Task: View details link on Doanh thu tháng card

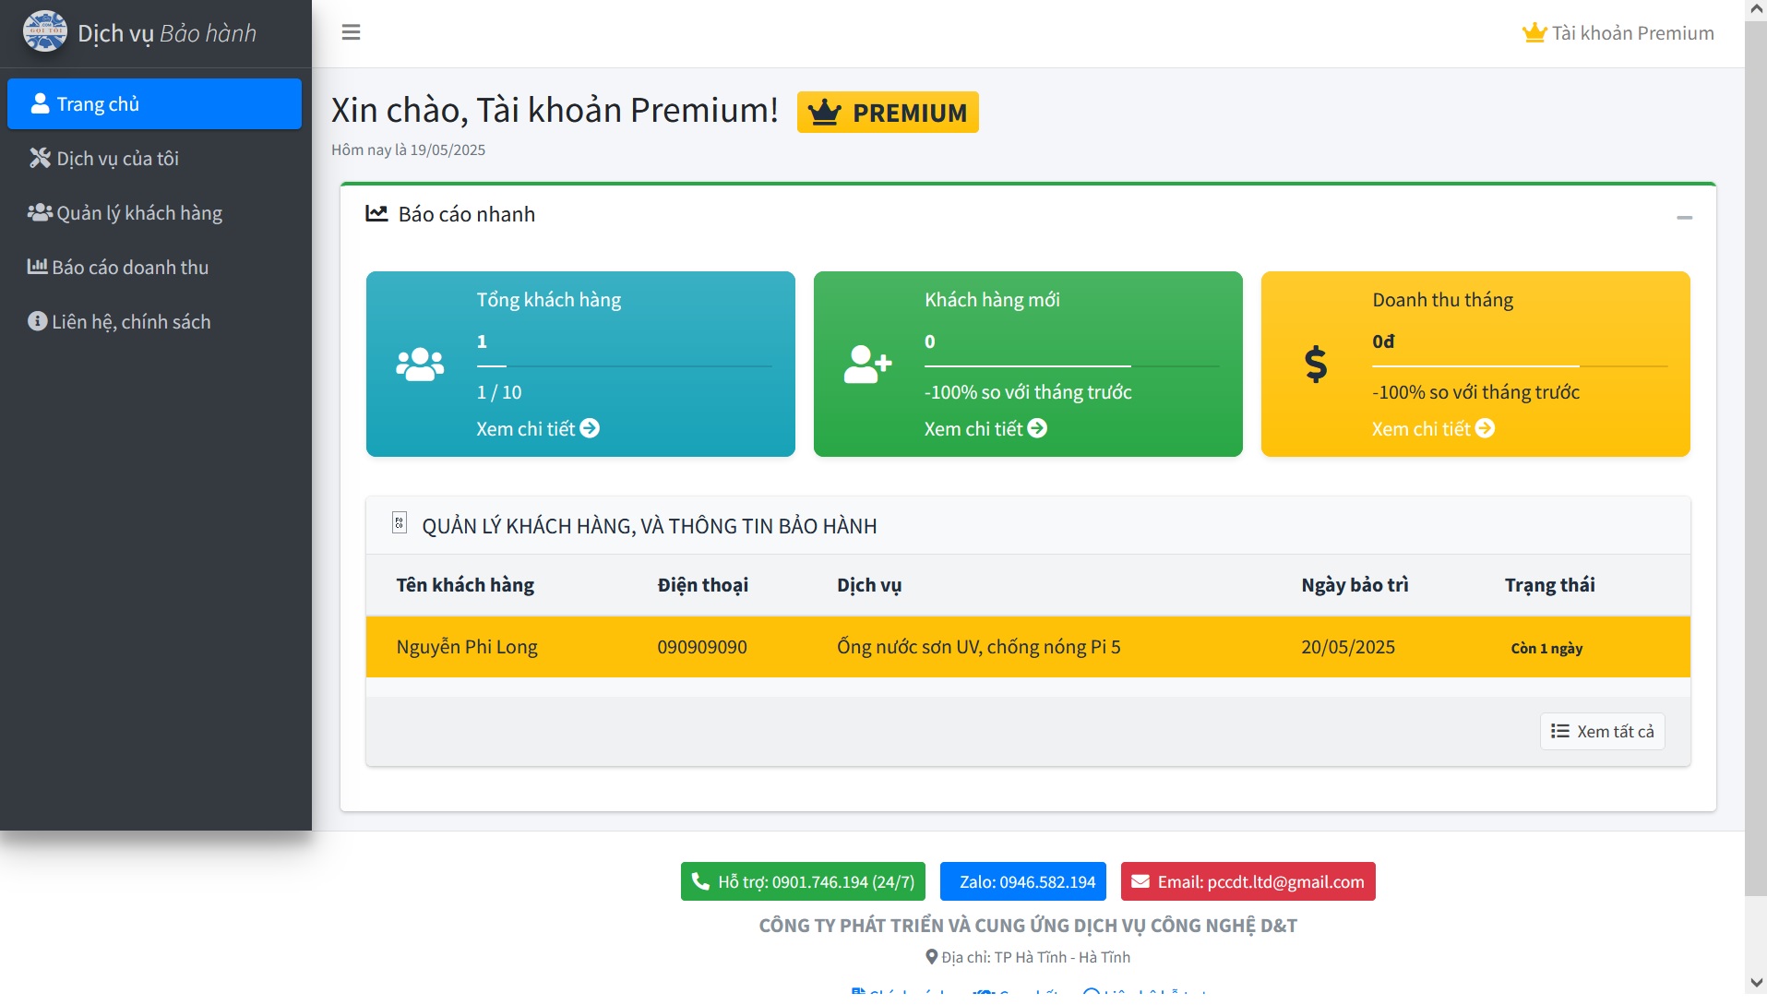Action: (1432, 429)
